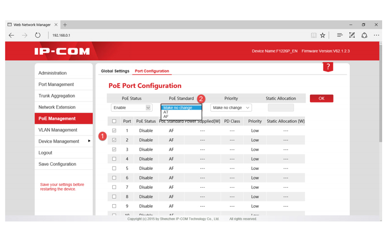This screenshot has width=387, height=242.
Task: Click the Disable status of port 1
Action: click(x=146, y=131)
